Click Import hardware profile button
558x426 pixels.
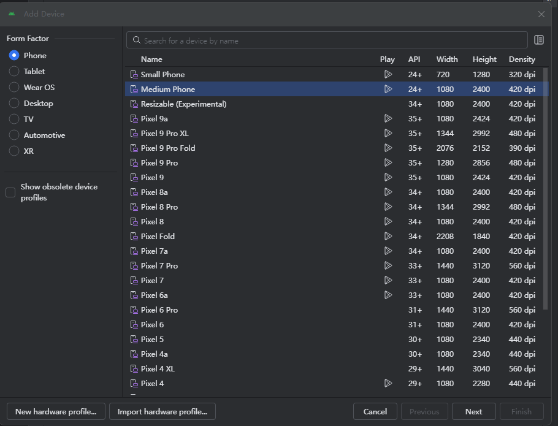click(x=162, y=411)
